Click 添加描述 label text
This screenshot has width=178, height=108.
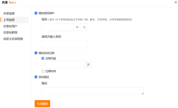coord(44,77)
